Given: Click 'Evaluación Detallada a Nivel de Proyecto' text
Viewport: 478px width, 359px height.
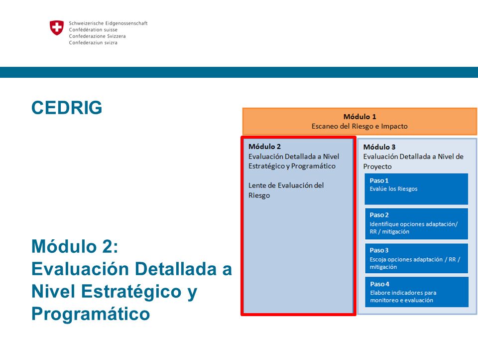Looking at the screenshot, I should [x=413, y=162].
